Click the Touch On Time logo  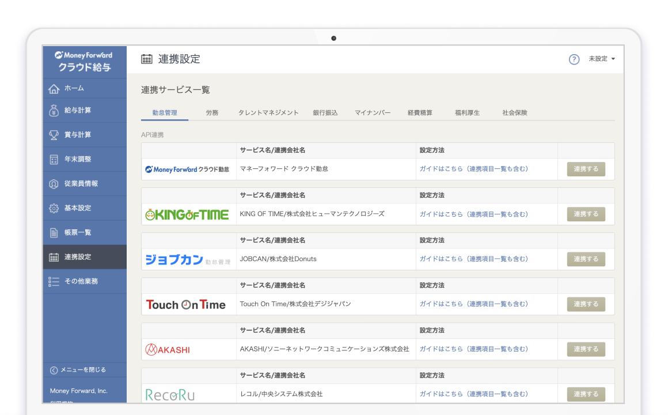(186, 304)
